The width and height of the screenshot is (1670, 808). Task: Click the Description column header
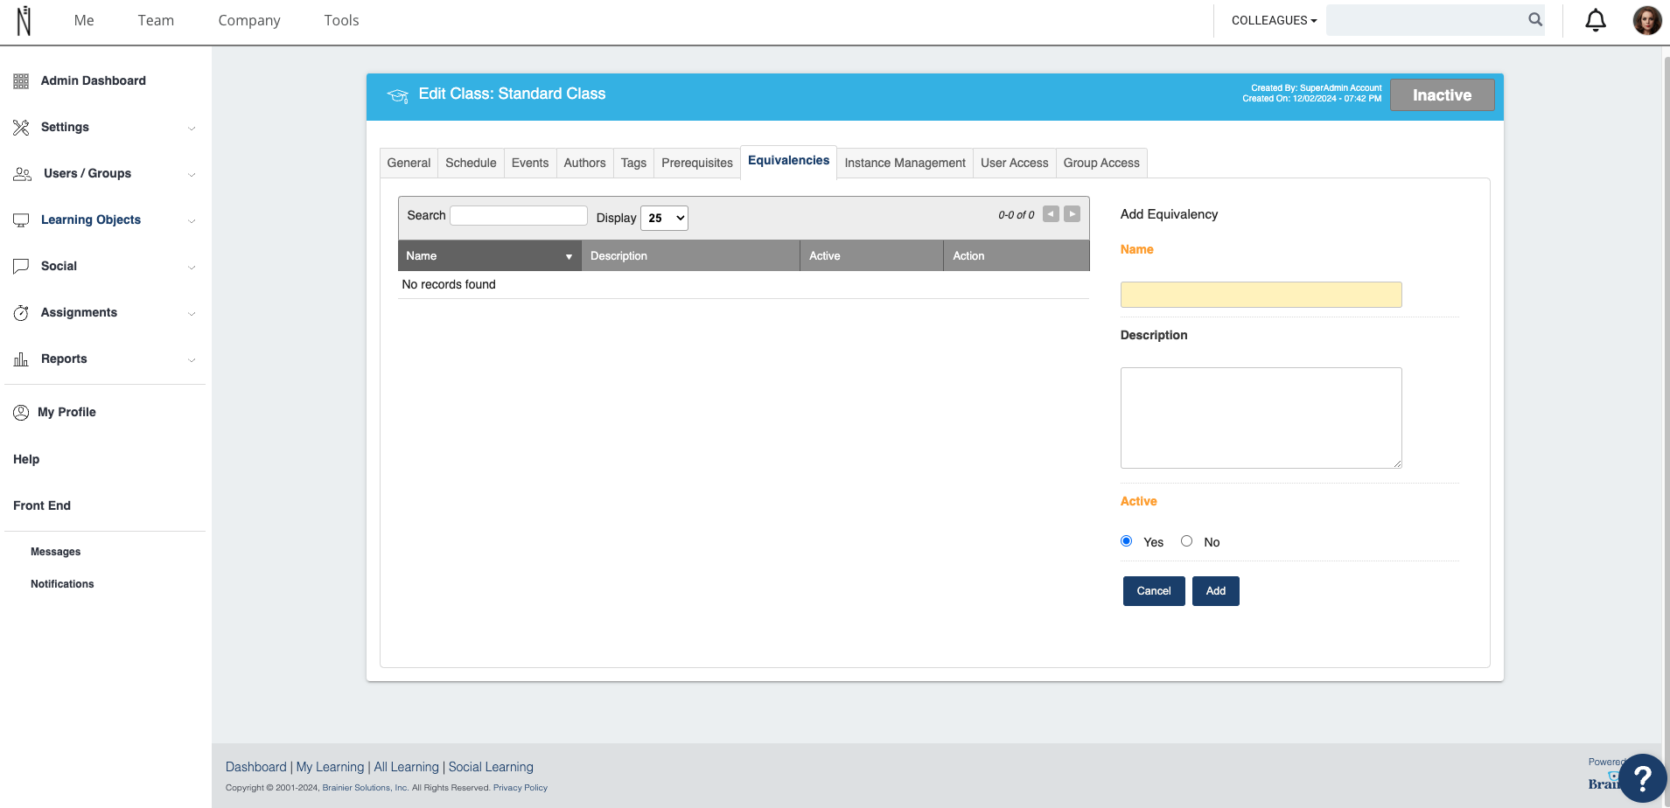(691, 256)
